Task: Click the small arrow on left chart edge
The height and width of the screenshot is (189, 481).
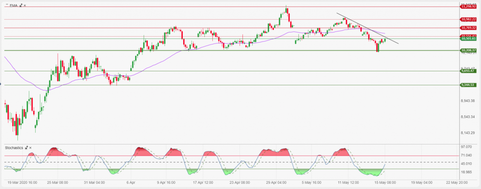Action: click(1, 84)
